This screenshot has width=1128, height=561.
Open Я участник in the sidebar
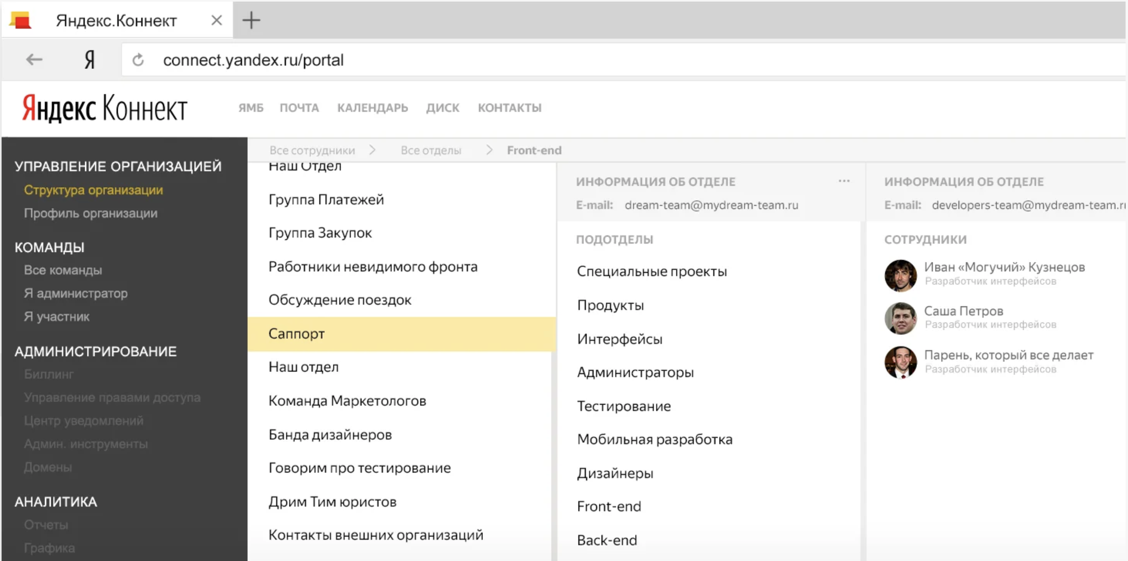pos(57,316)
